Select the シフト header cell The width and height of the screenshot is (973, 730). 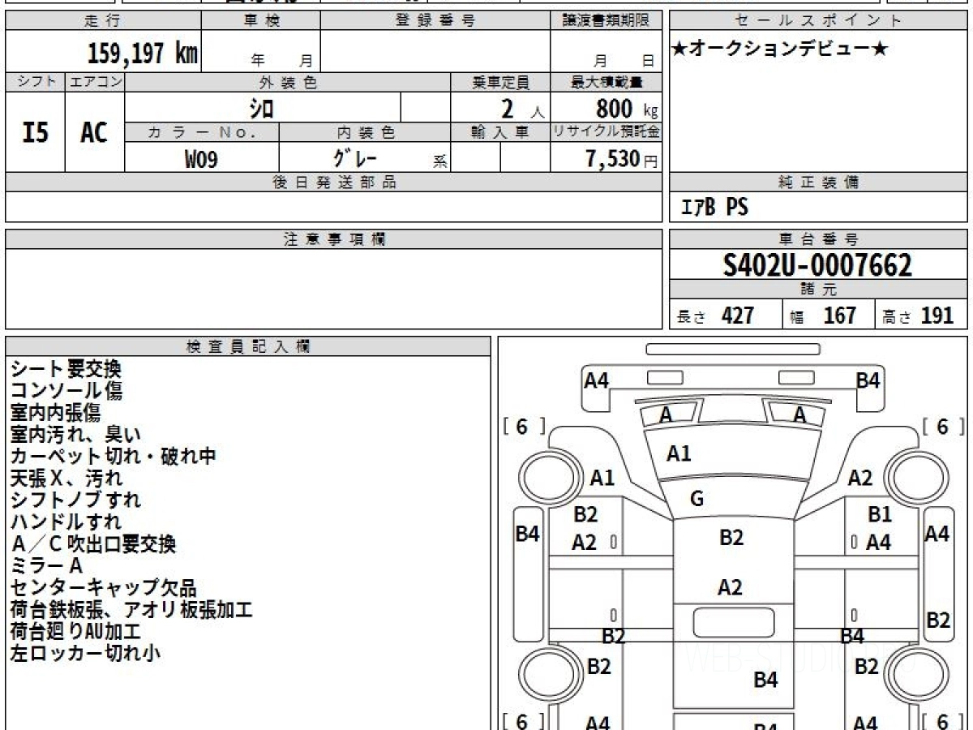[x=35, y=82]
